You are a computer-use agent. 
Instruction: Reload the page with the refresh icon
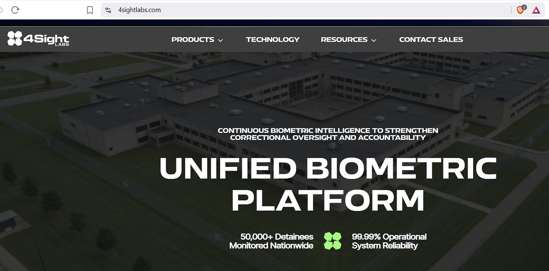[15, 10]
